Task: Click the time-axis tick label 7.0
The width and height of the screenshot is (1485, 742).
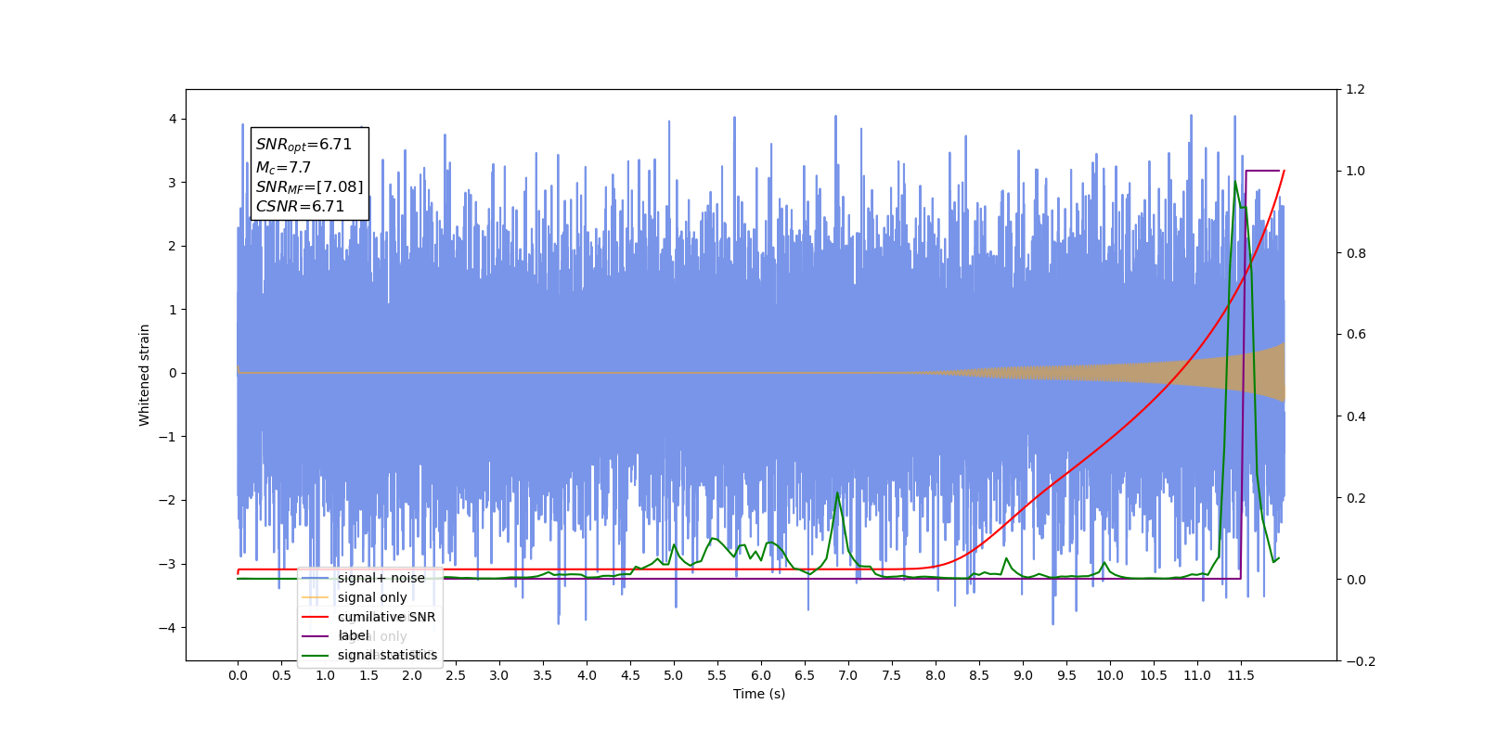Action: coord(848,675)
